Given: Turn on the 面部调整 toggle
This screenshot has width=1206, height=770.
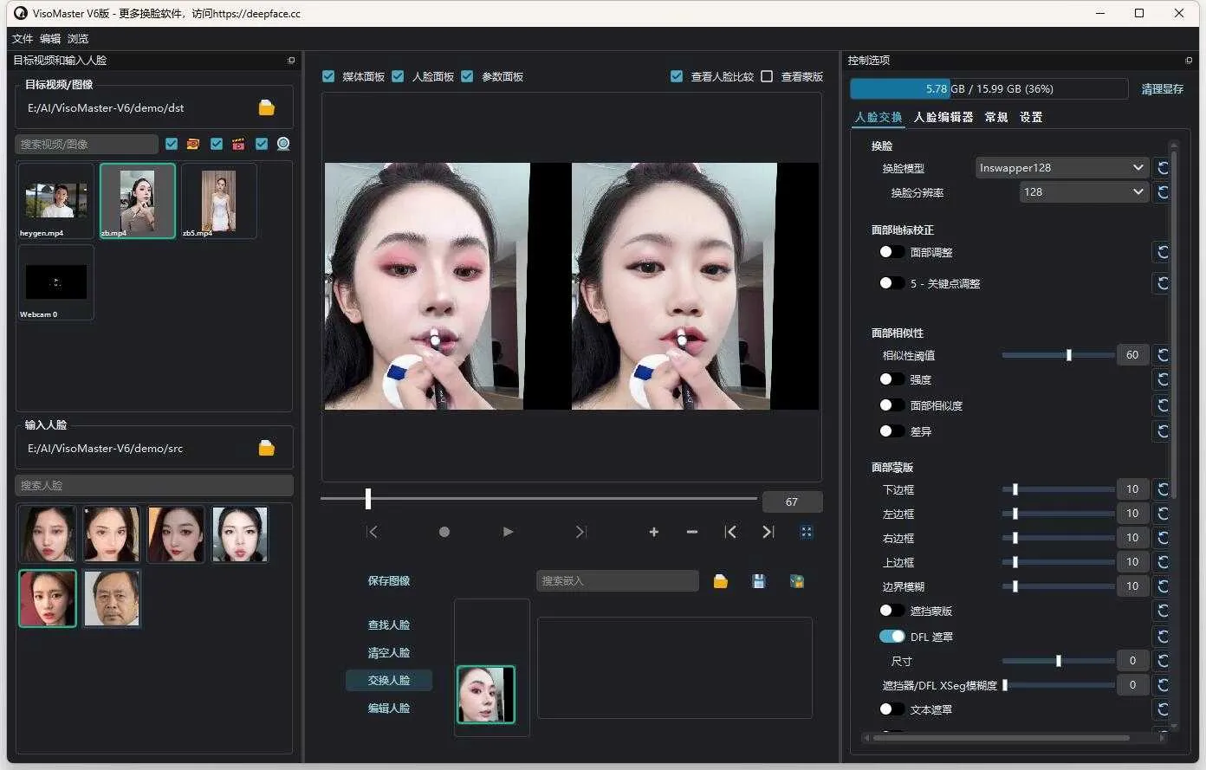Looking at the screenshot, I should coord(892,252).
